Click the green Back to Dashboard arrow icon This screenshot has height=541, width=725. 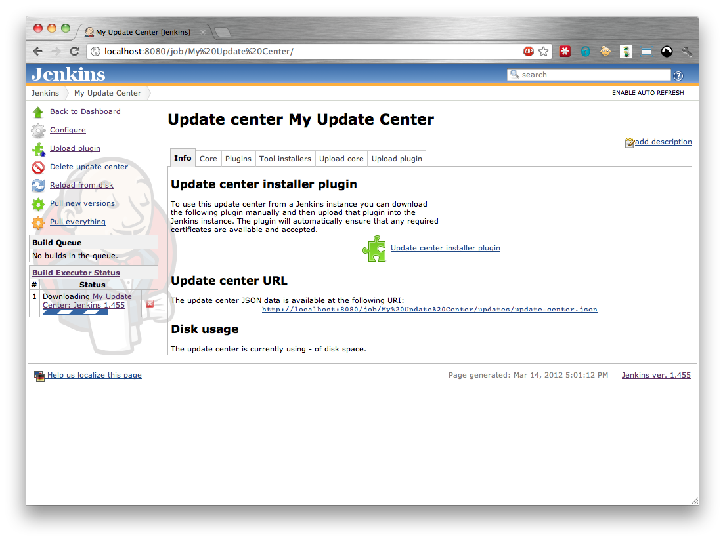point(38,112)
